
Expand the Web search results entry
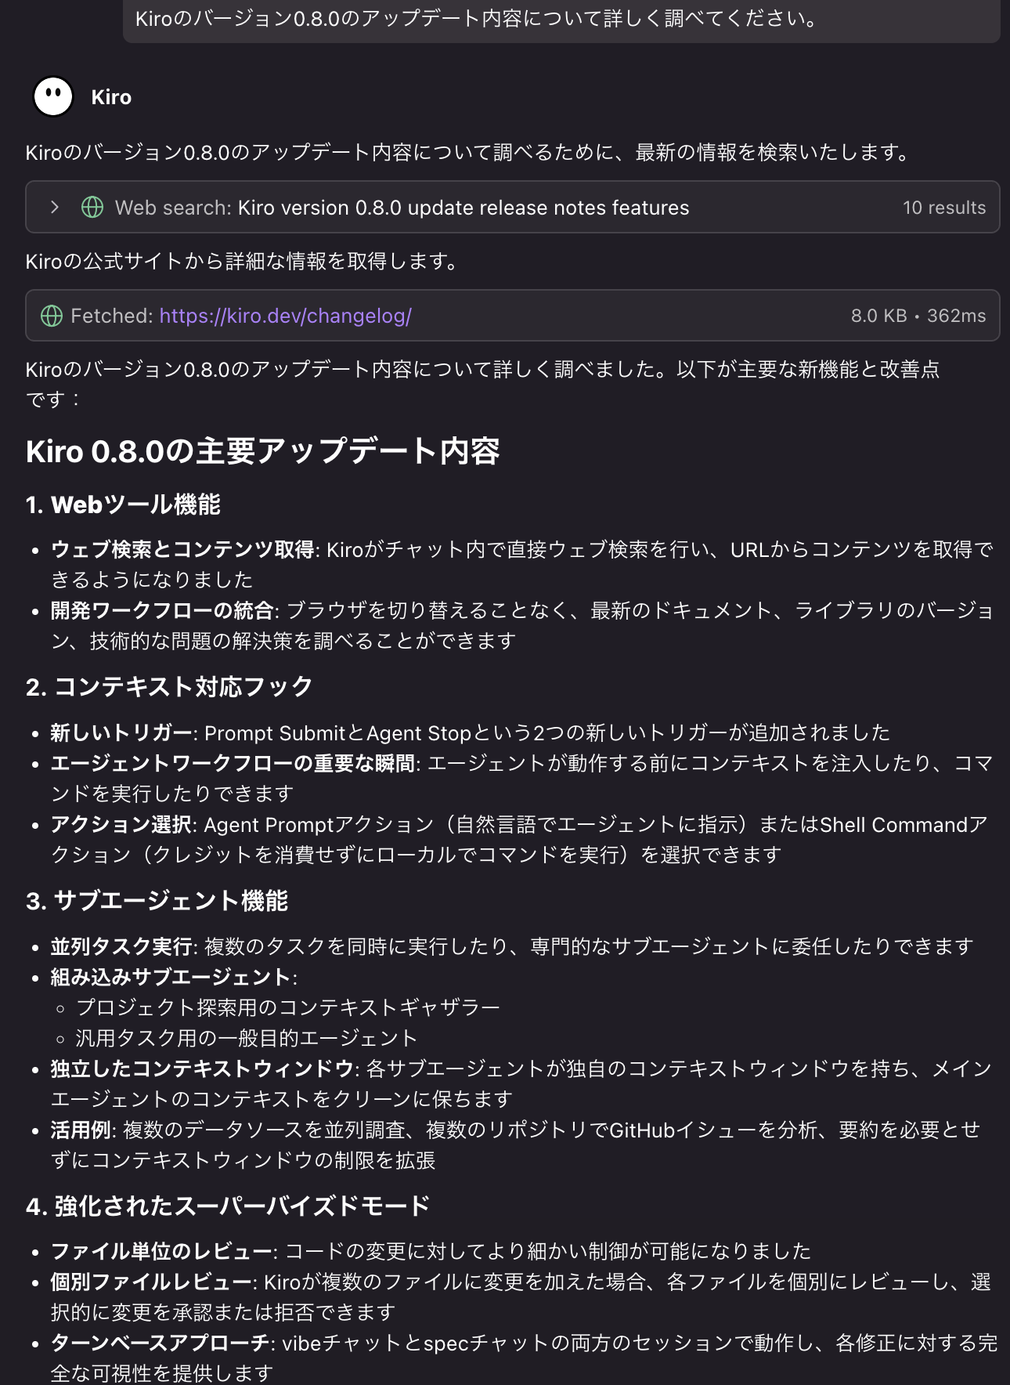pyautogui.click(x=54, y=207)
